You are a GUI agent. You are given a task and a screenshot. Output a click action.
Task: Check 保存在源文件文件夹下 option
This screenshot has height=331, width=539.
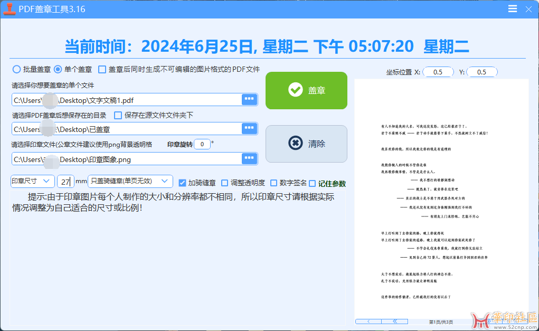coord(118,115)
